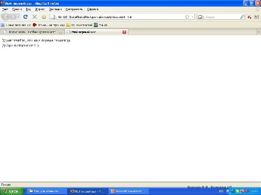Click the red Kaspersky tray icon
This screenshot has height=195, width=261.
point(242,191)
